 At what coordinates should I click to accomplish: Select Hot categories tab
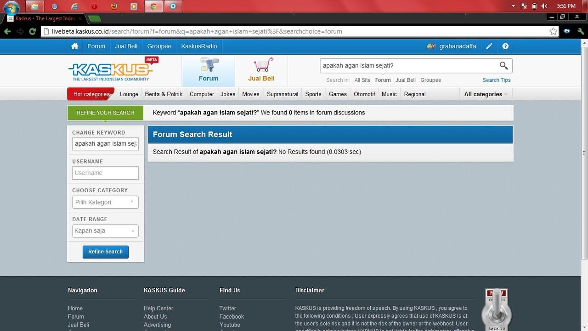pyautogui.click(x=91, y=94)
